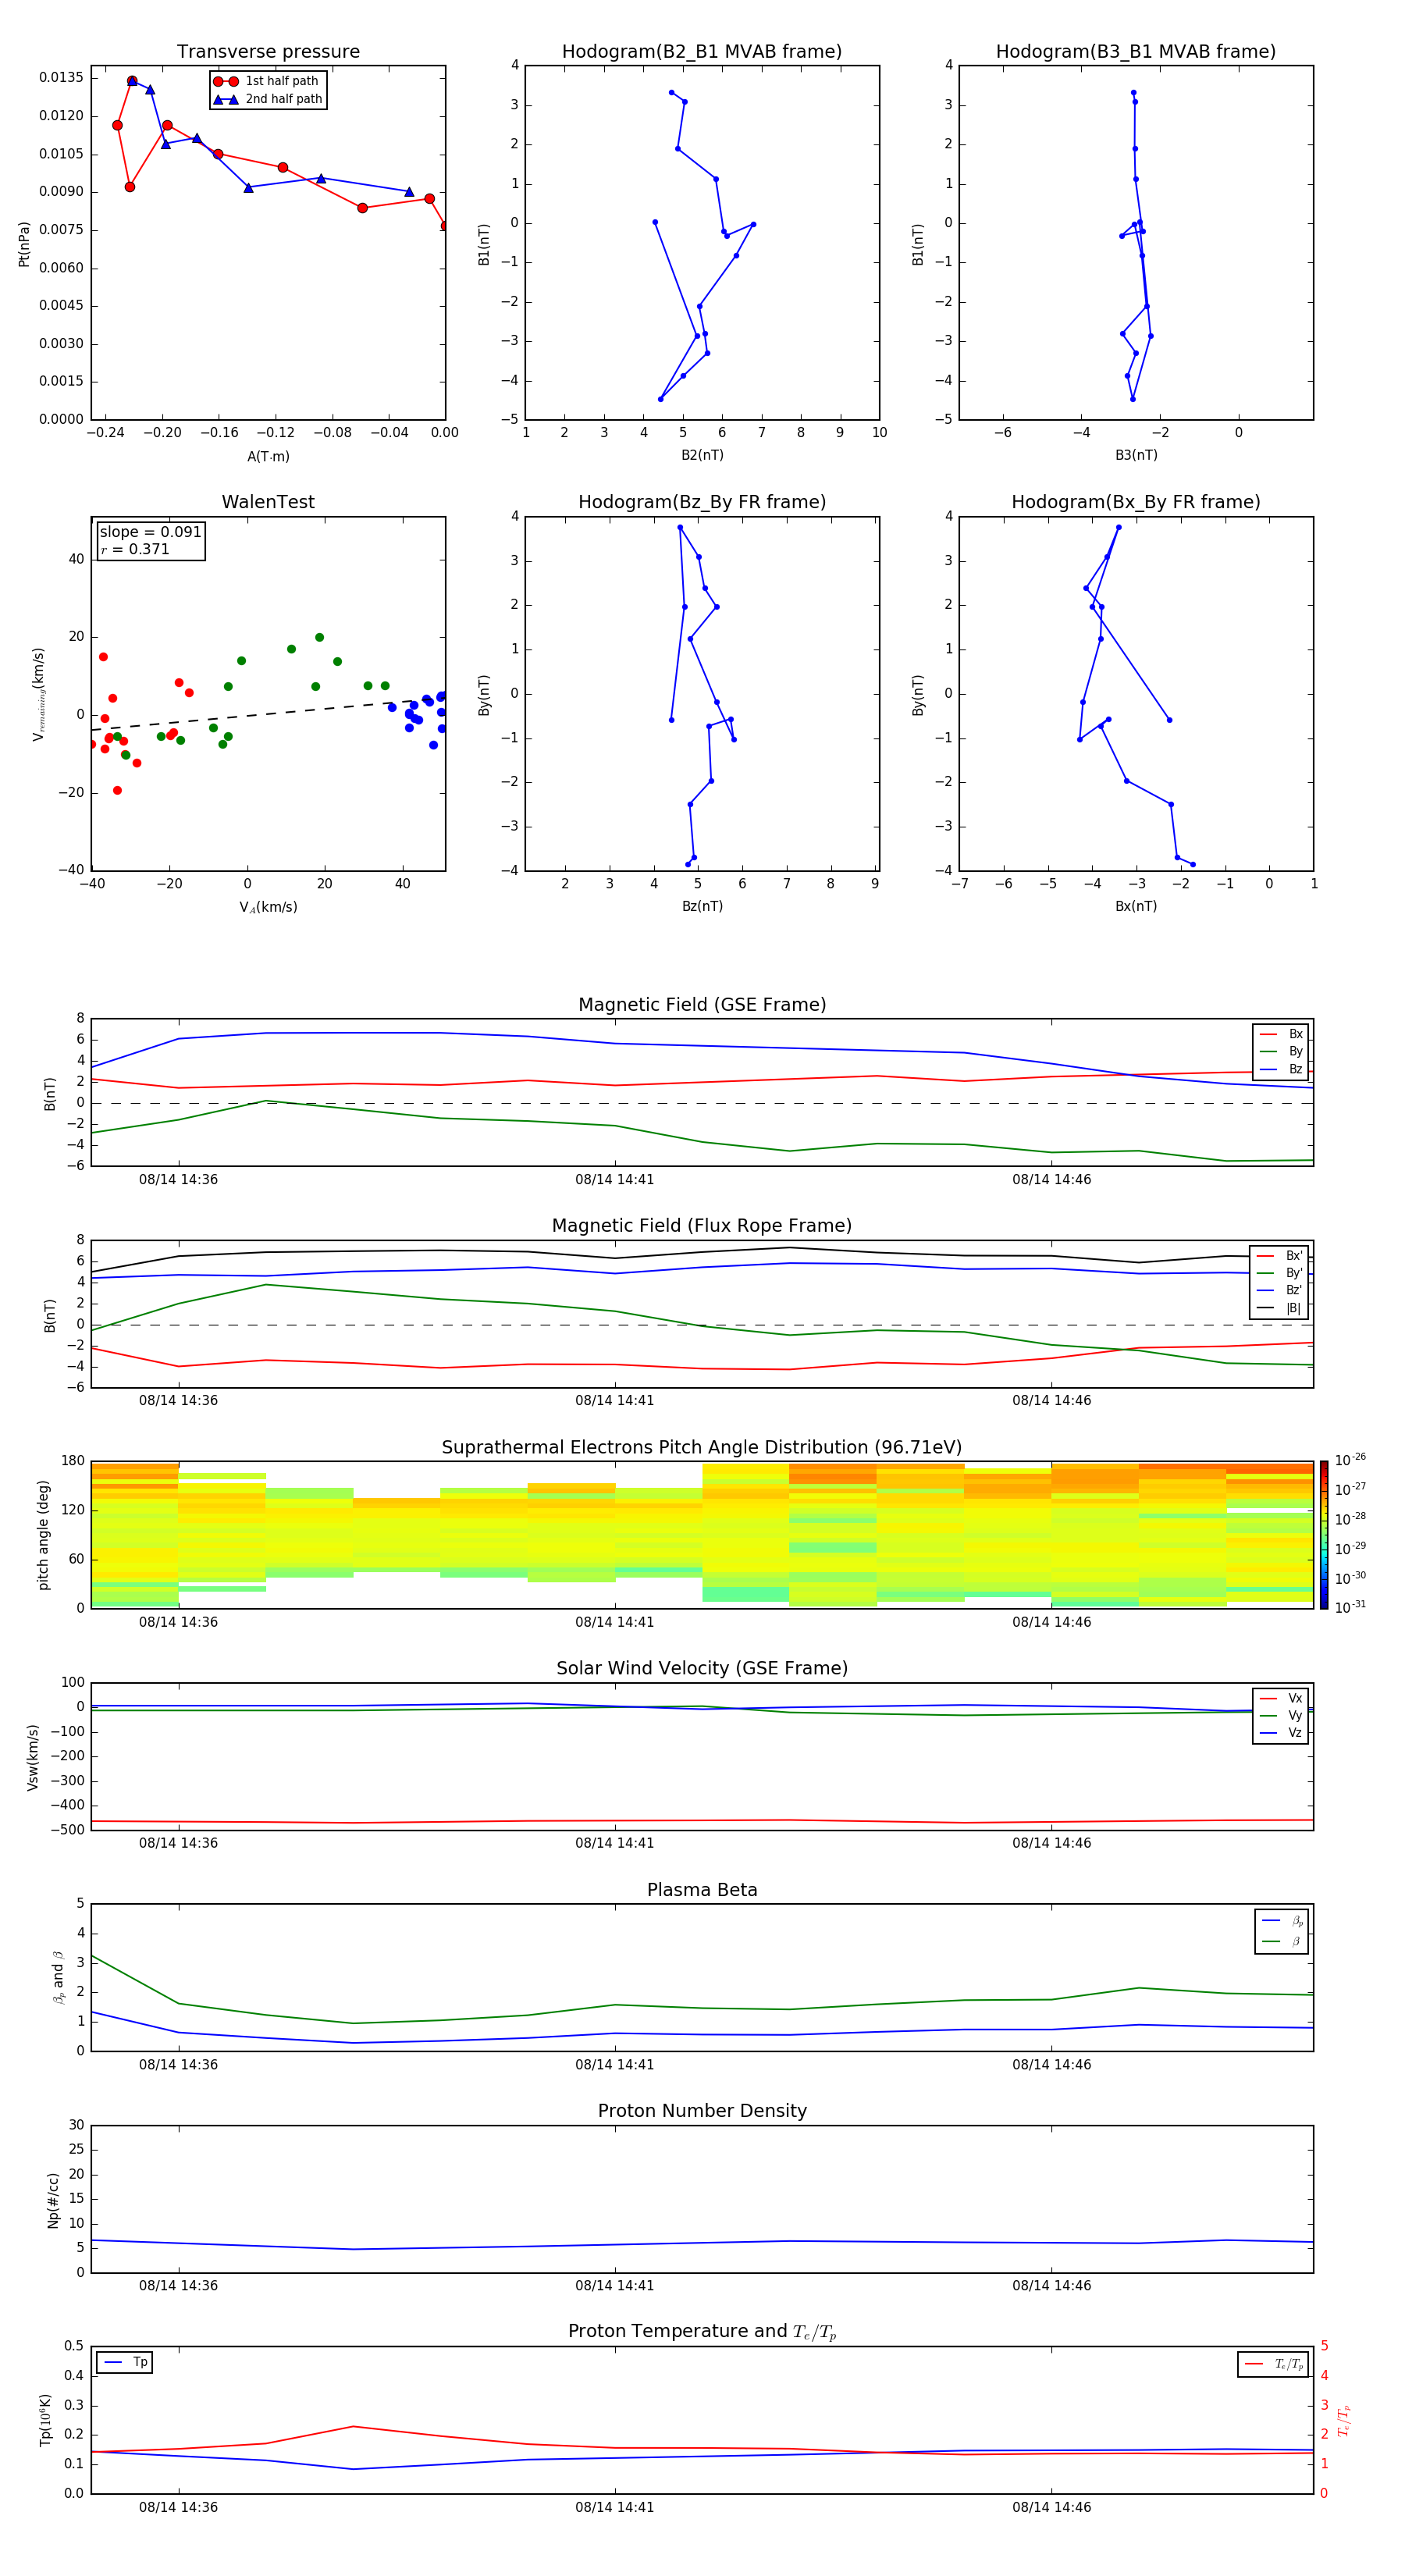Screen dimensions: 1405x2576
Task: Select the Bx' legend entry in flux rope plot
Action: coord(1280,1256)
